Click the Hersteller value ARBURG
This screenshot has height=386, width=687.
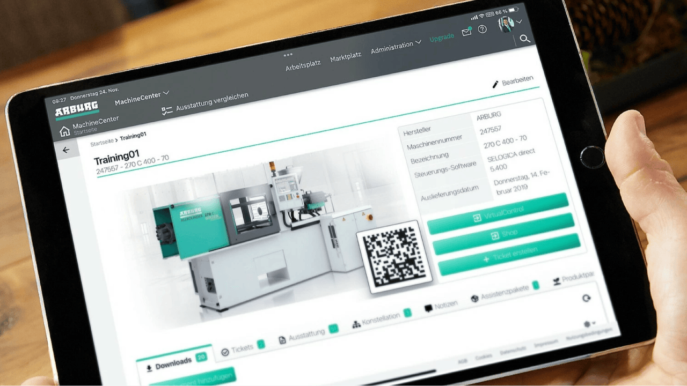[x=488, y=116]
